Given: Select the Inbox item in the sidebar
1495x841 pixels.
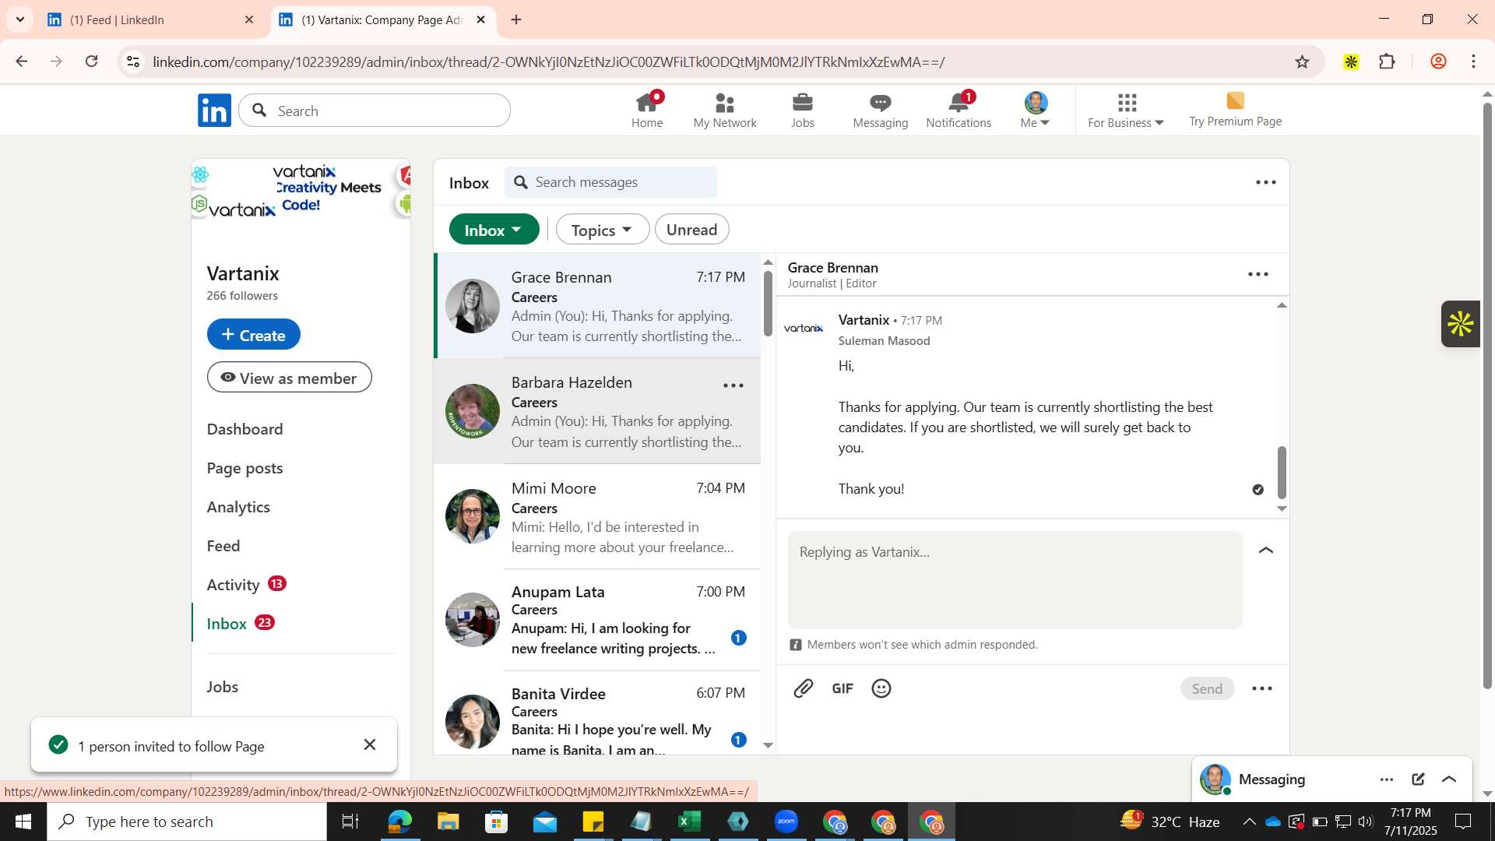Looking at the screenshot, I should click(227, 624).
